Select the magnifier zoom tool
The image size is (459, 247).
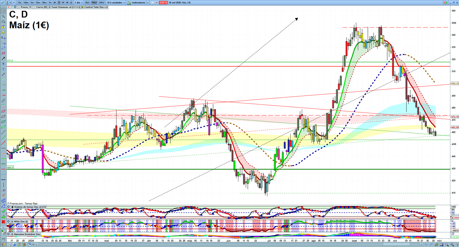[3, 16]
